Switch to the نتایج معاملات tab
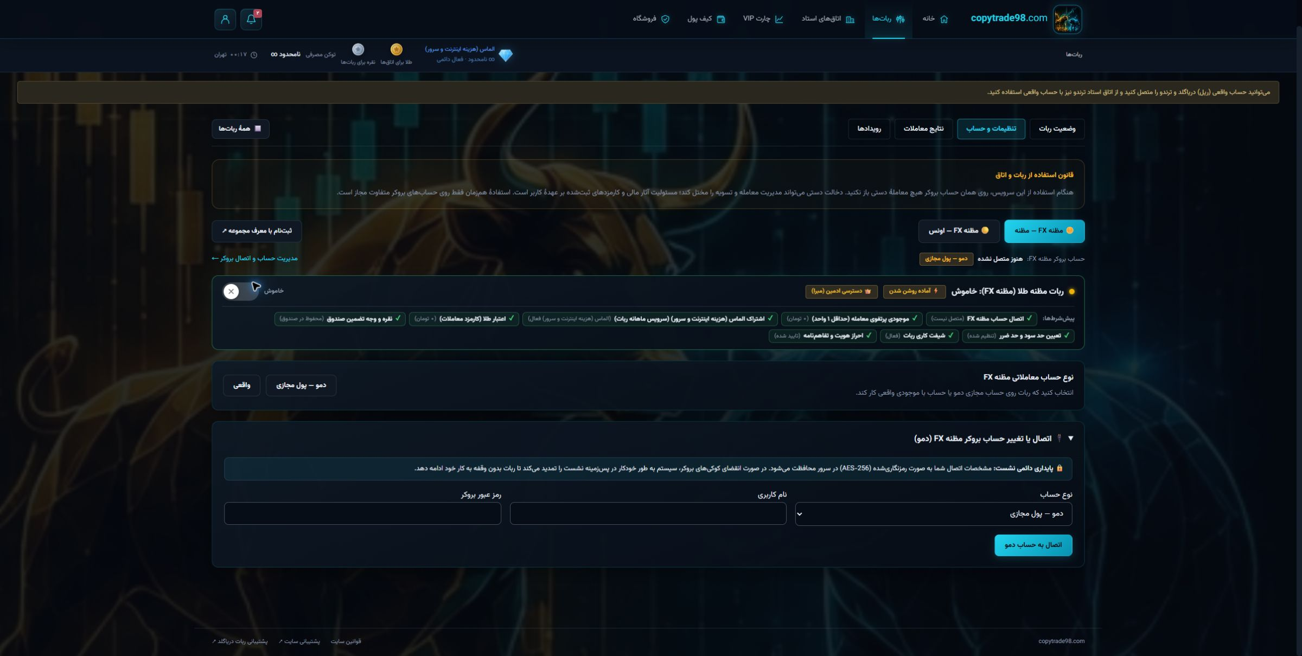The height and width of the screenshot is (656, 1302). pyautogui.click(x=923, y=129)
